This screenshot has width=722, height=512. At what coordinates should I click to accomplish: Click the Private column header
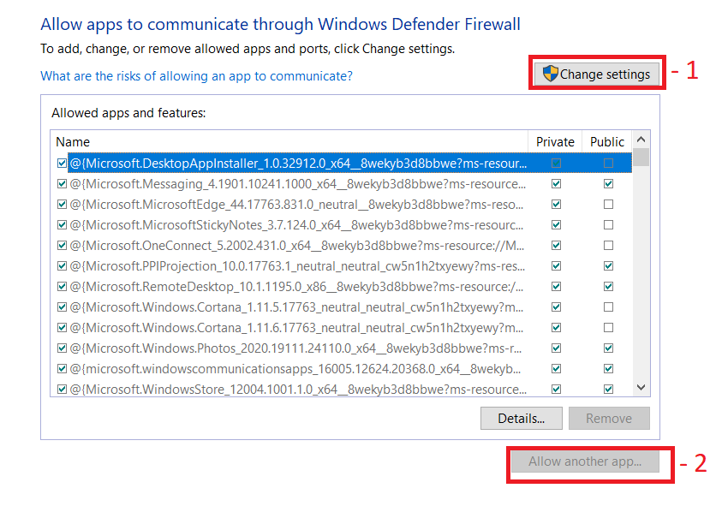coord(555,142)
